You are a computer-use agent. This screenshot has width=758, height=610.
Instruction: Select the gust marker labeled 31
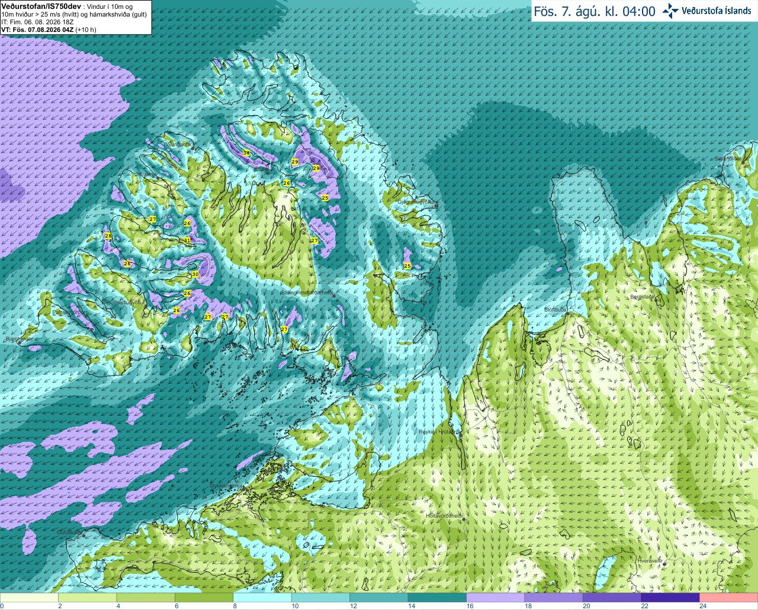(x=187, y=240)
